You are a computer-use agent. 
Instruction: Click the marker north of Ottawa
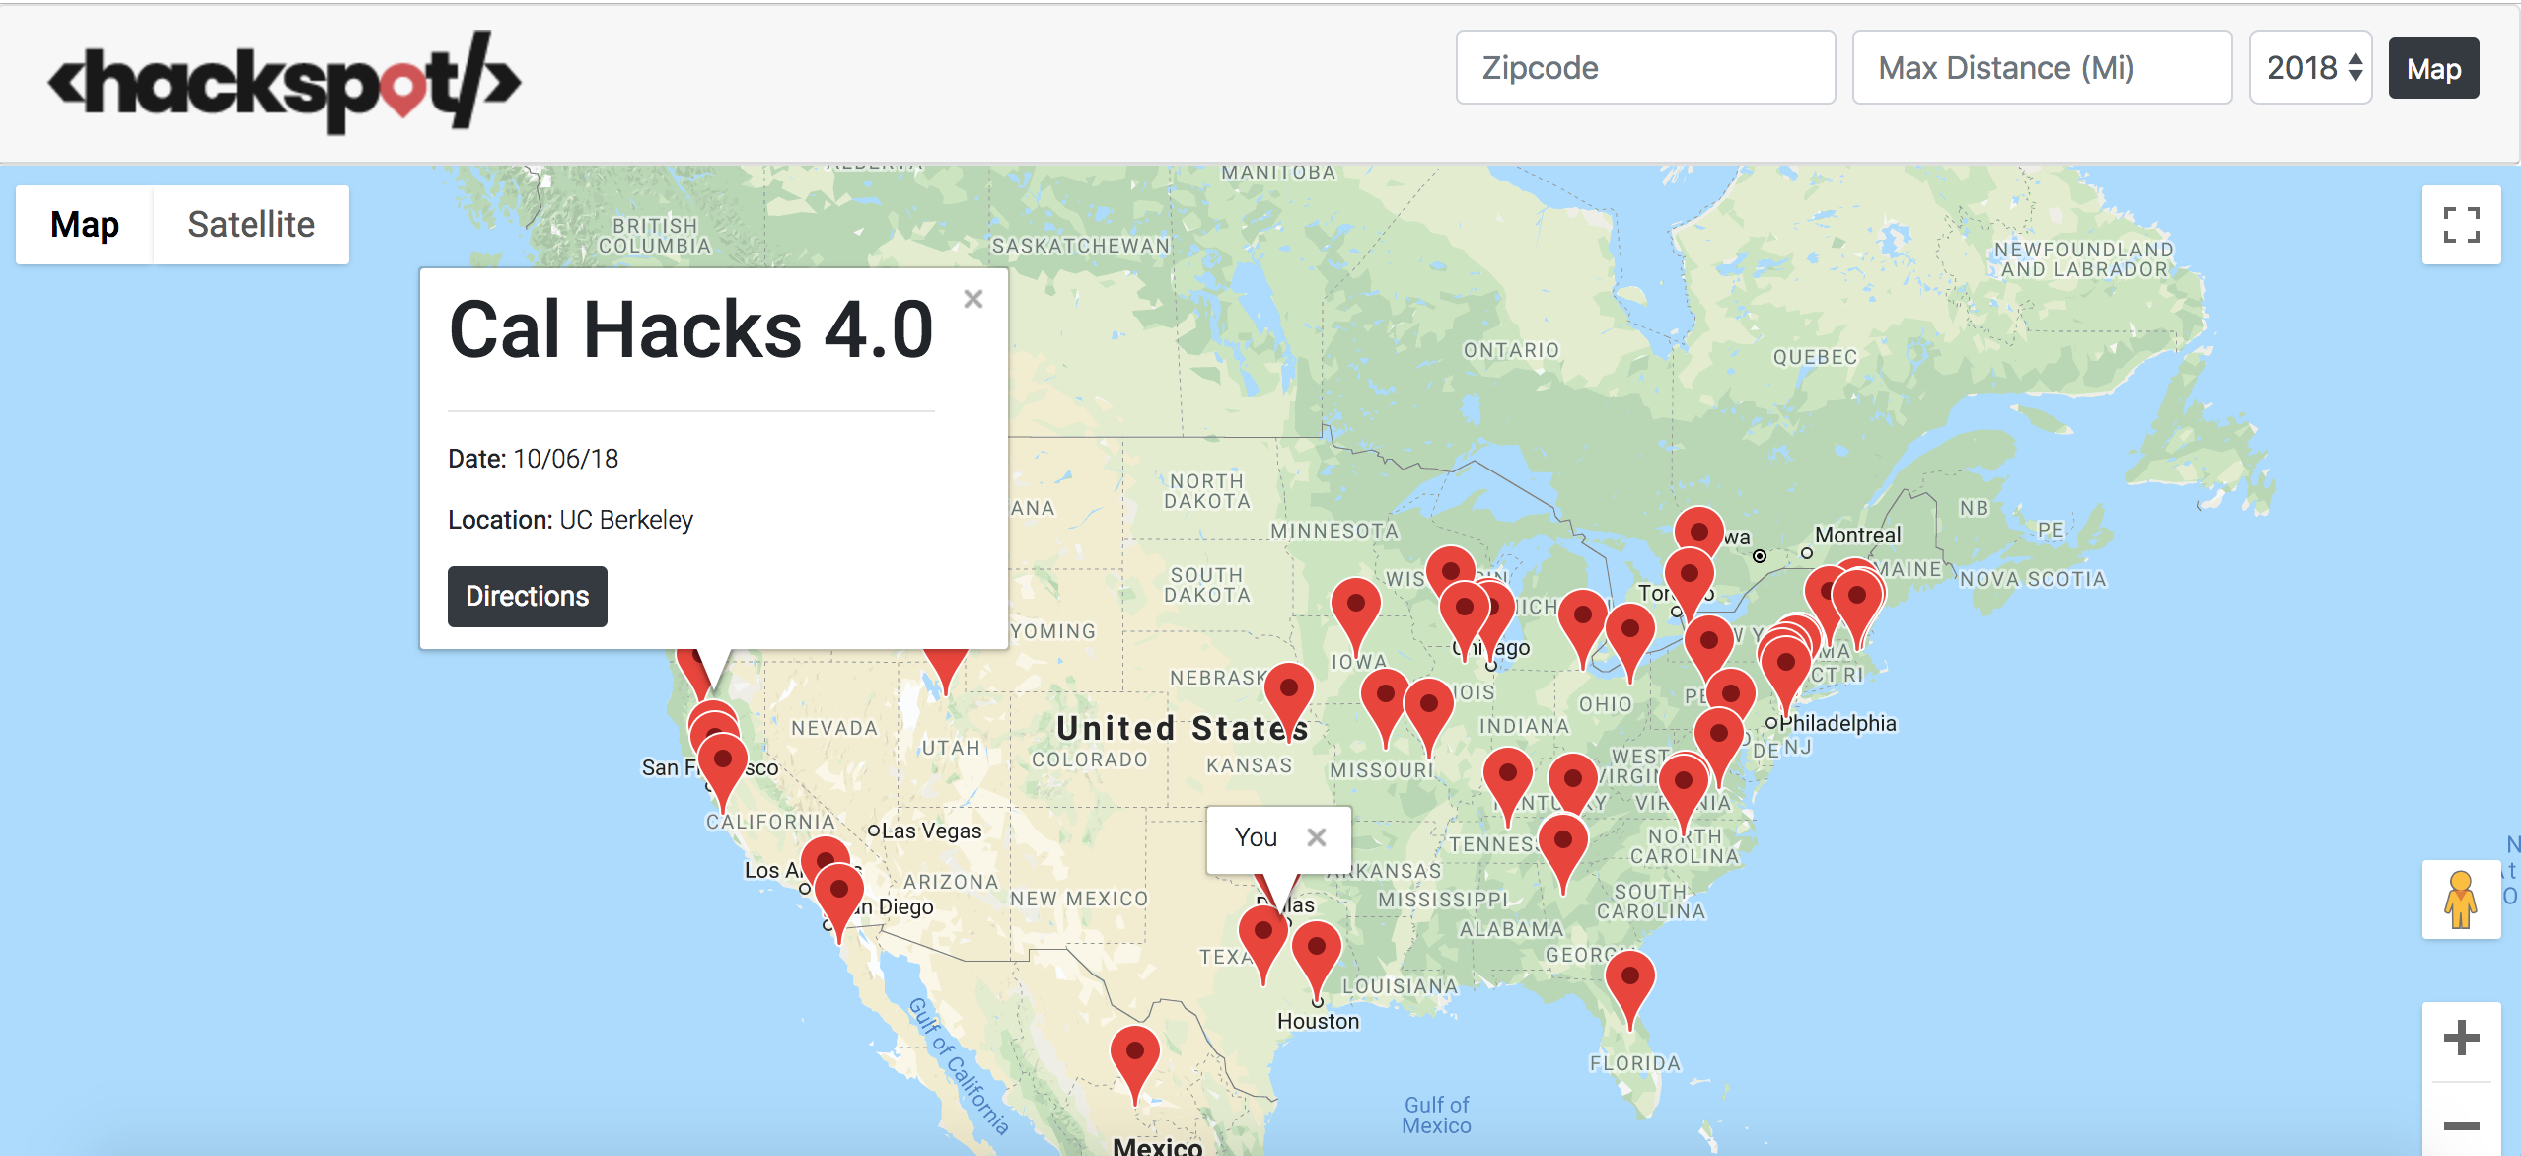tap(1698, 534)
